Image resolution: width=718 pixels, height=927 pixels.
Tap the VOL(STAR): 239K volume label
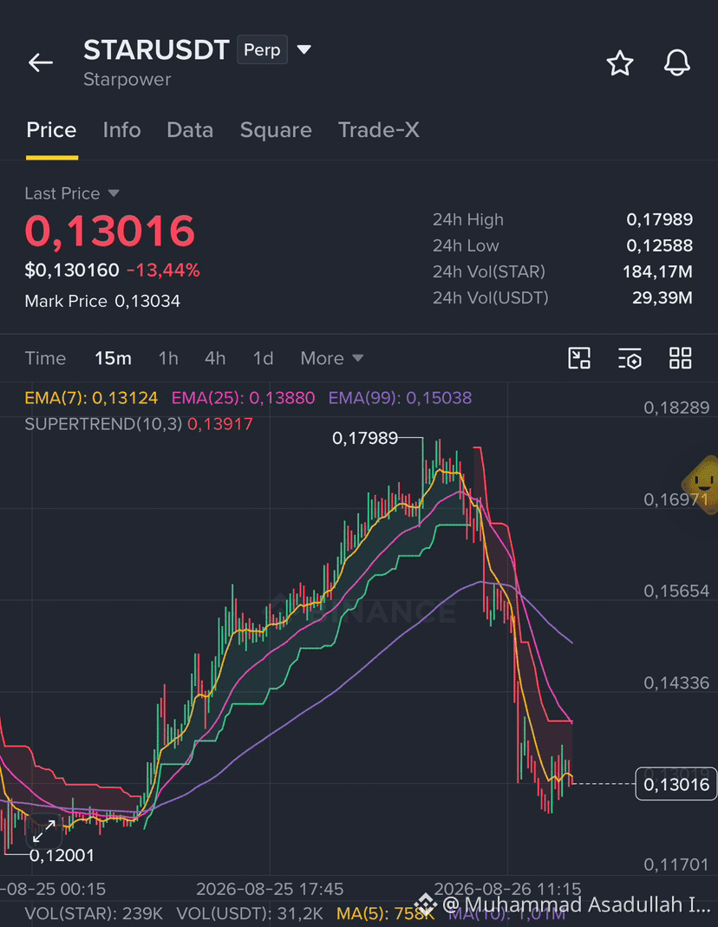(94, 913)
